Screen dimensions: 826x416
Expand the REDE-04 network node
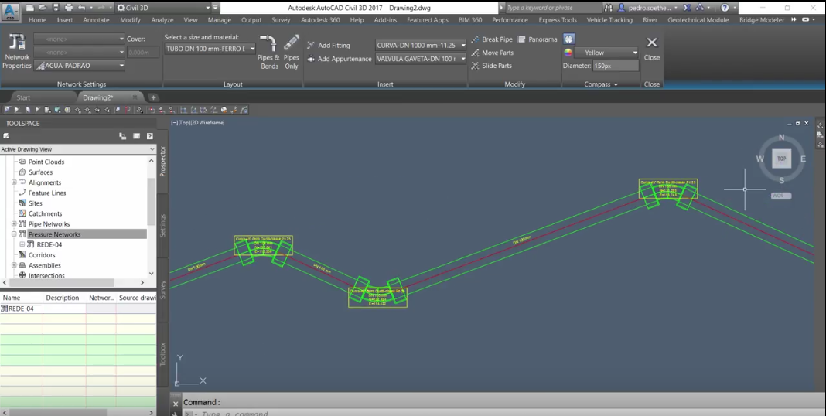click(22, 244)
